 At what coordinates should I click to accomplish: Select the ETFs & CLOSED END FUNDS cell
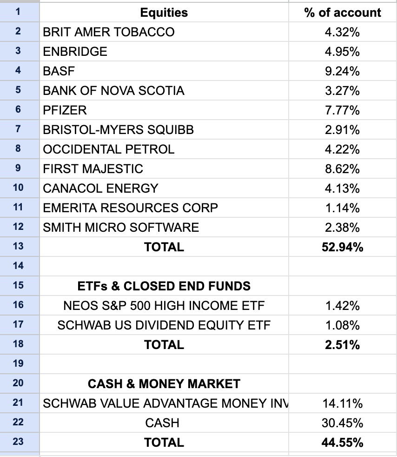(x=164, y=286)
